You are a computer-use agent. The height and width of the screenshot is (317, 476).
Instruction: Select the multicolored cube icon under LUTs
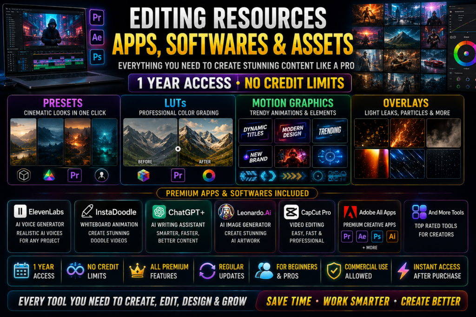(x=143, y=175)
